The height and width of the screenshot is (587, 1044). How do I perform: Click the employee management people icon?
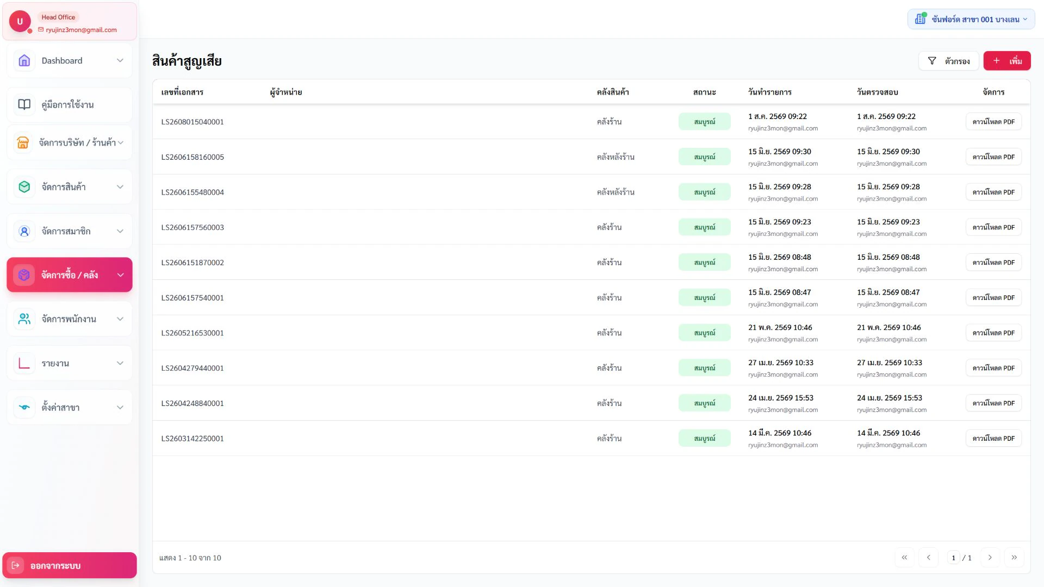tap(24, 319)
